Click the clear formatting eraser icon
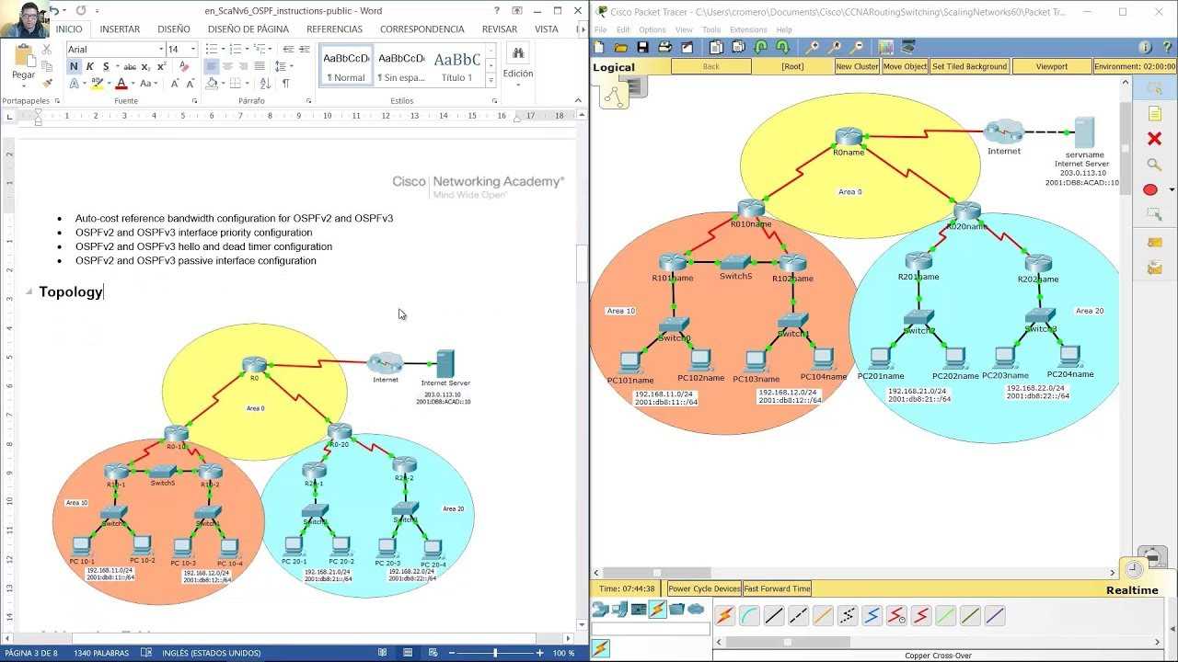The image size is (1178, 662). point(184,66)
